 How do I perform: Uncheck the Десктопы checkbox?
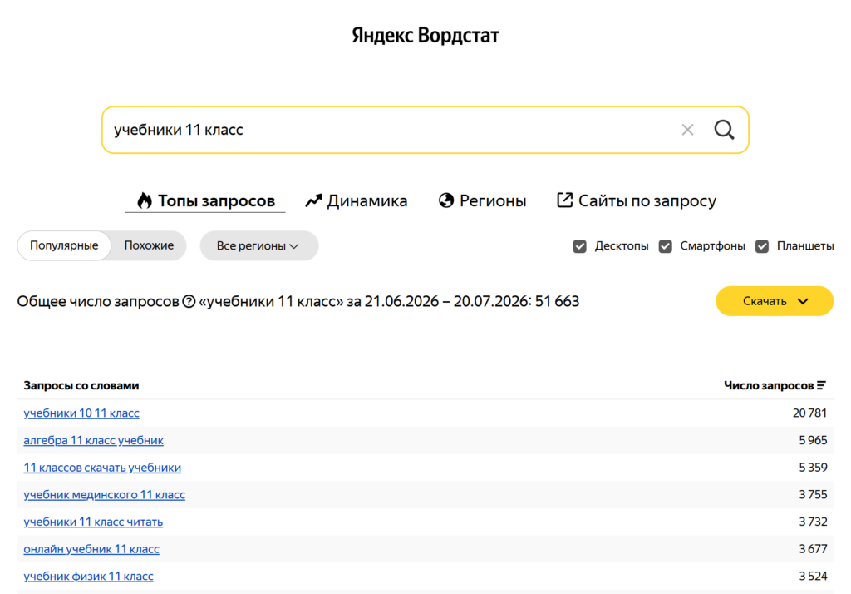(x=579, y=246)
